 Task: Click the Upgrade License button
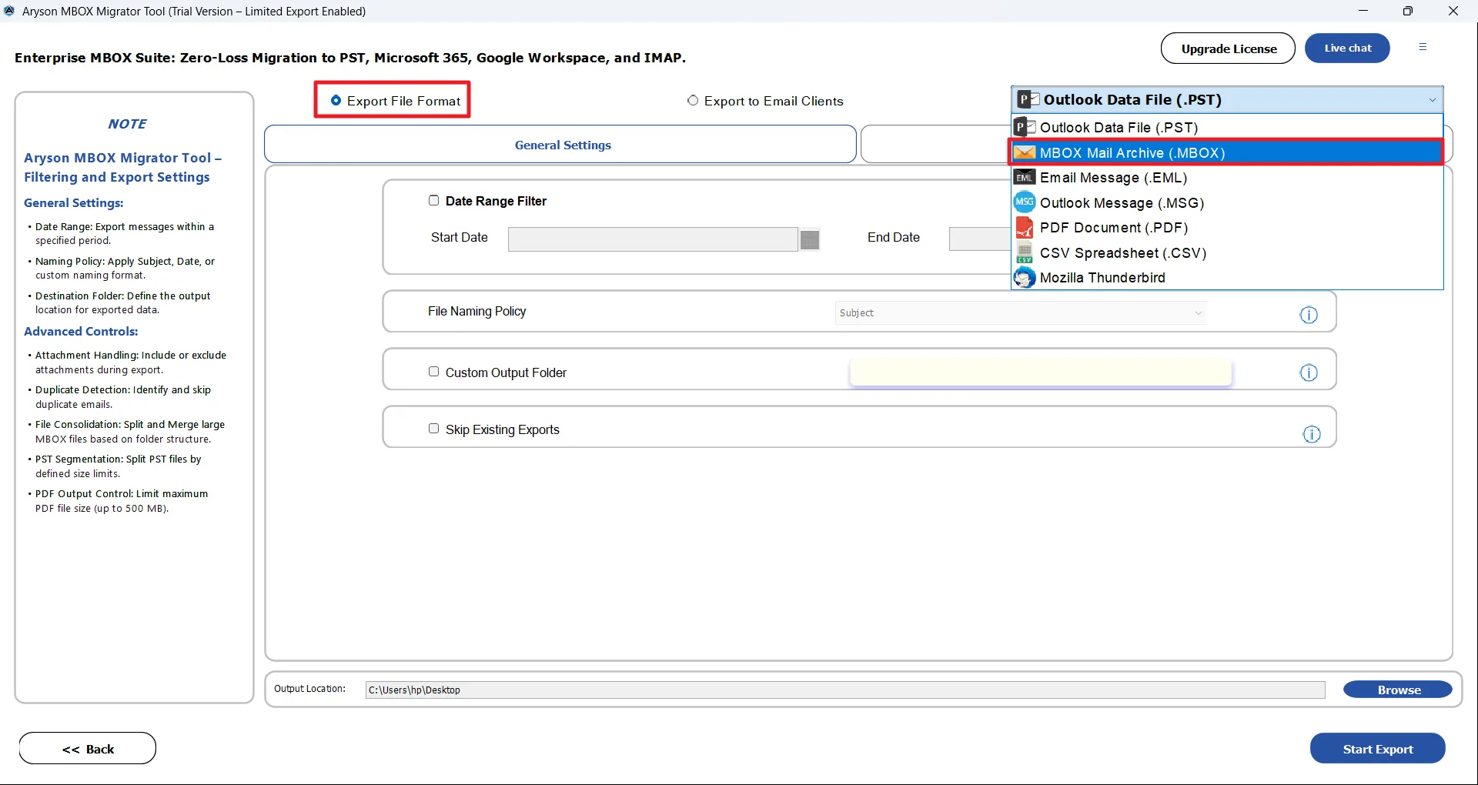point(1228,48)
